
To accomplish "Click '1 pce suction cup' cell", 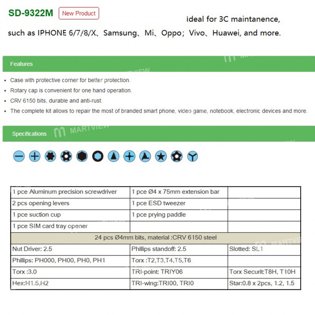I will pyautogui.click(x=70, y=215).
